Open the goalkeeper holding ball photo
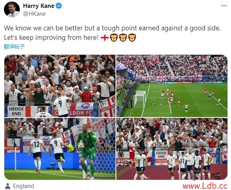This screenshot has width=231, height=190. pyautogui.click(x=60, y=149)
